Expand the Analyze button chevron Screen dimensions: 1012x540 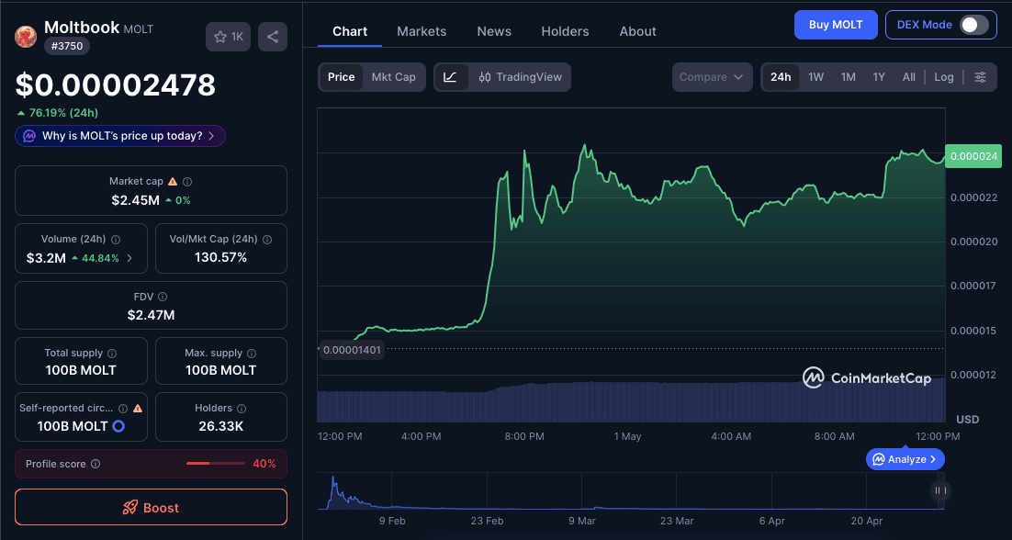(933, 459)
